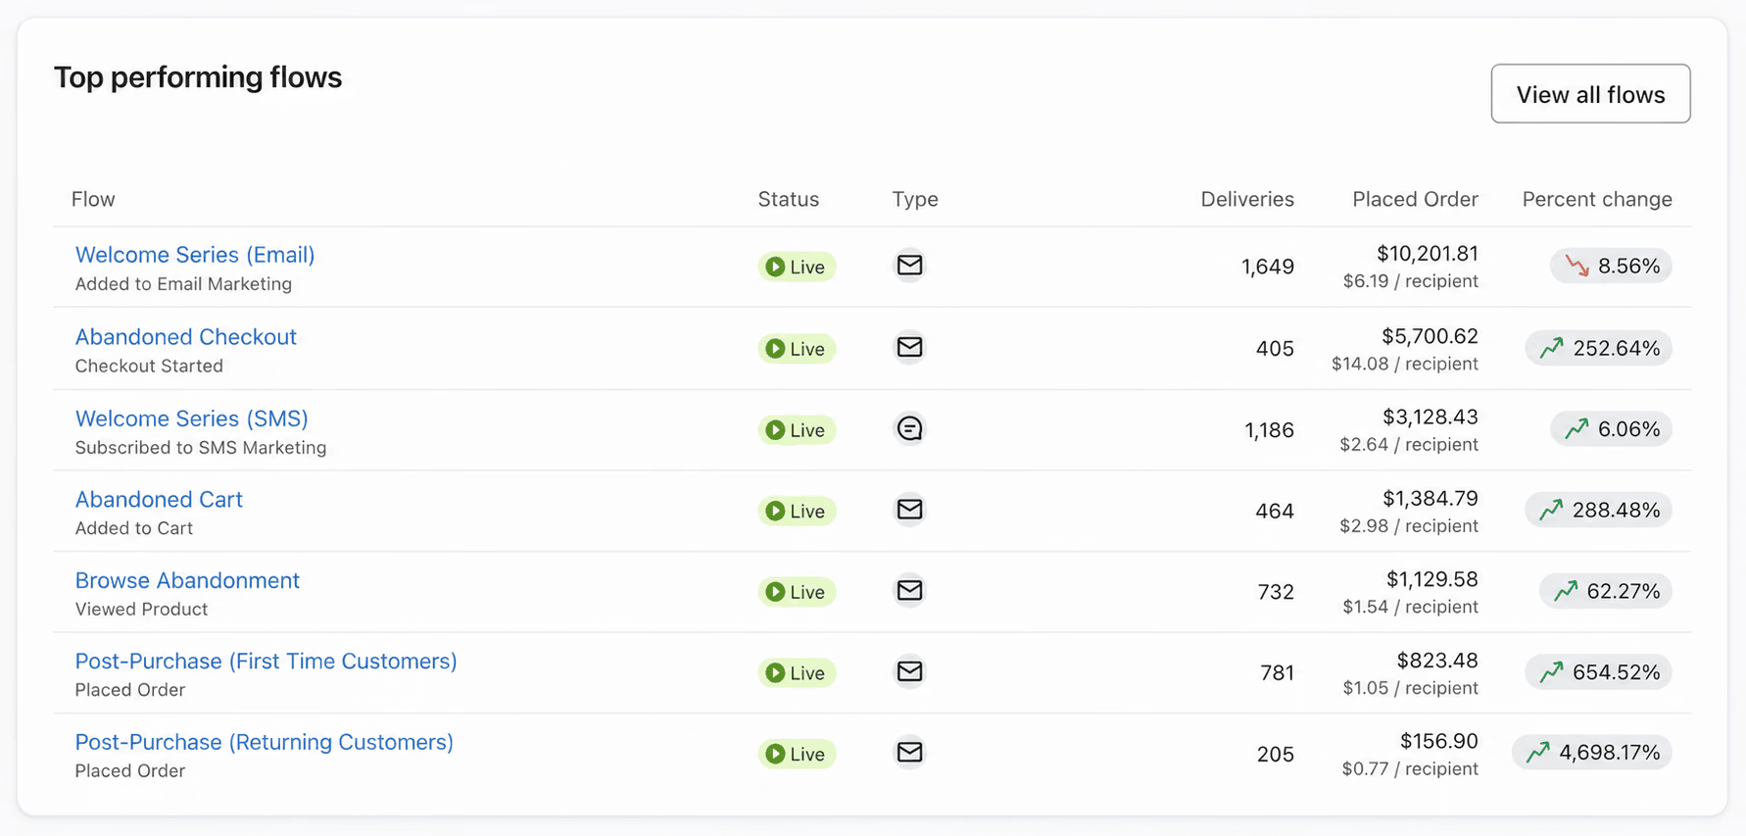The image size is (1746, 836).
Task: Click Live badge for Post-Purchase (First Time Customers)
Action: (x=796, y=673)
